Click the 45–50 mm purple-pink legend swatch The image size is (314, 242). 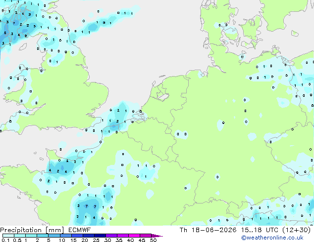pyautogui.click(x=146, y=236)
